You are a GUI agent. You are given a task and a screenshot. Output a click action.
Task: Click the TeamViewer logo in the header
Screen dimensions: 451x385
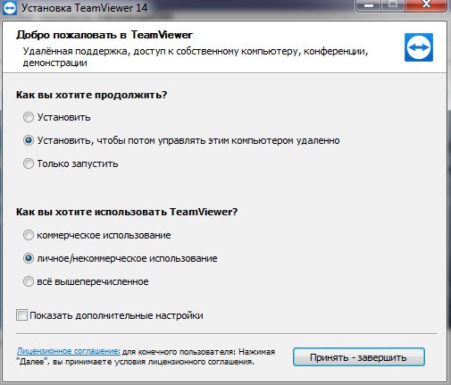coord(419,47)
